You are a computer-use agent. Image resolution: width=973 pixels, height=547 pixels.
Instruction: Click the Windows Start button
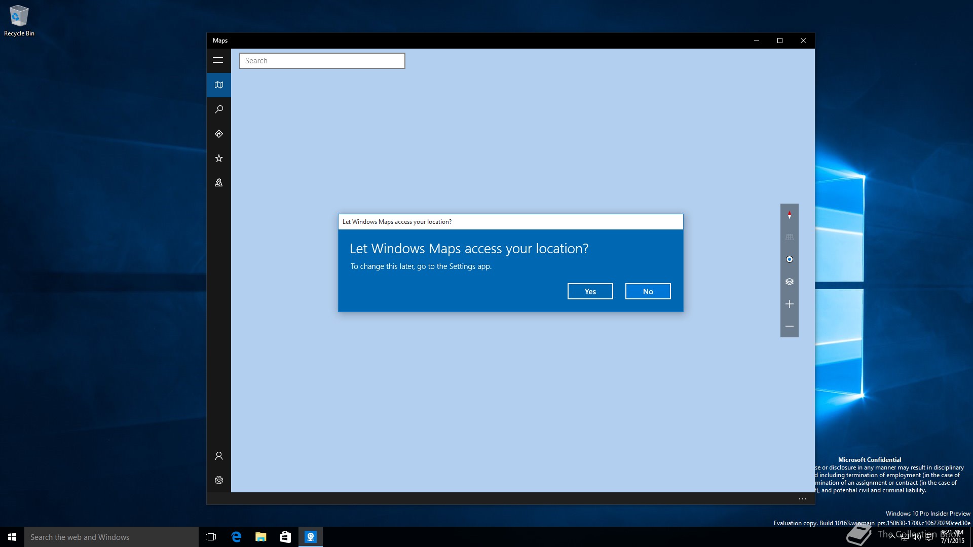[12, 537]
